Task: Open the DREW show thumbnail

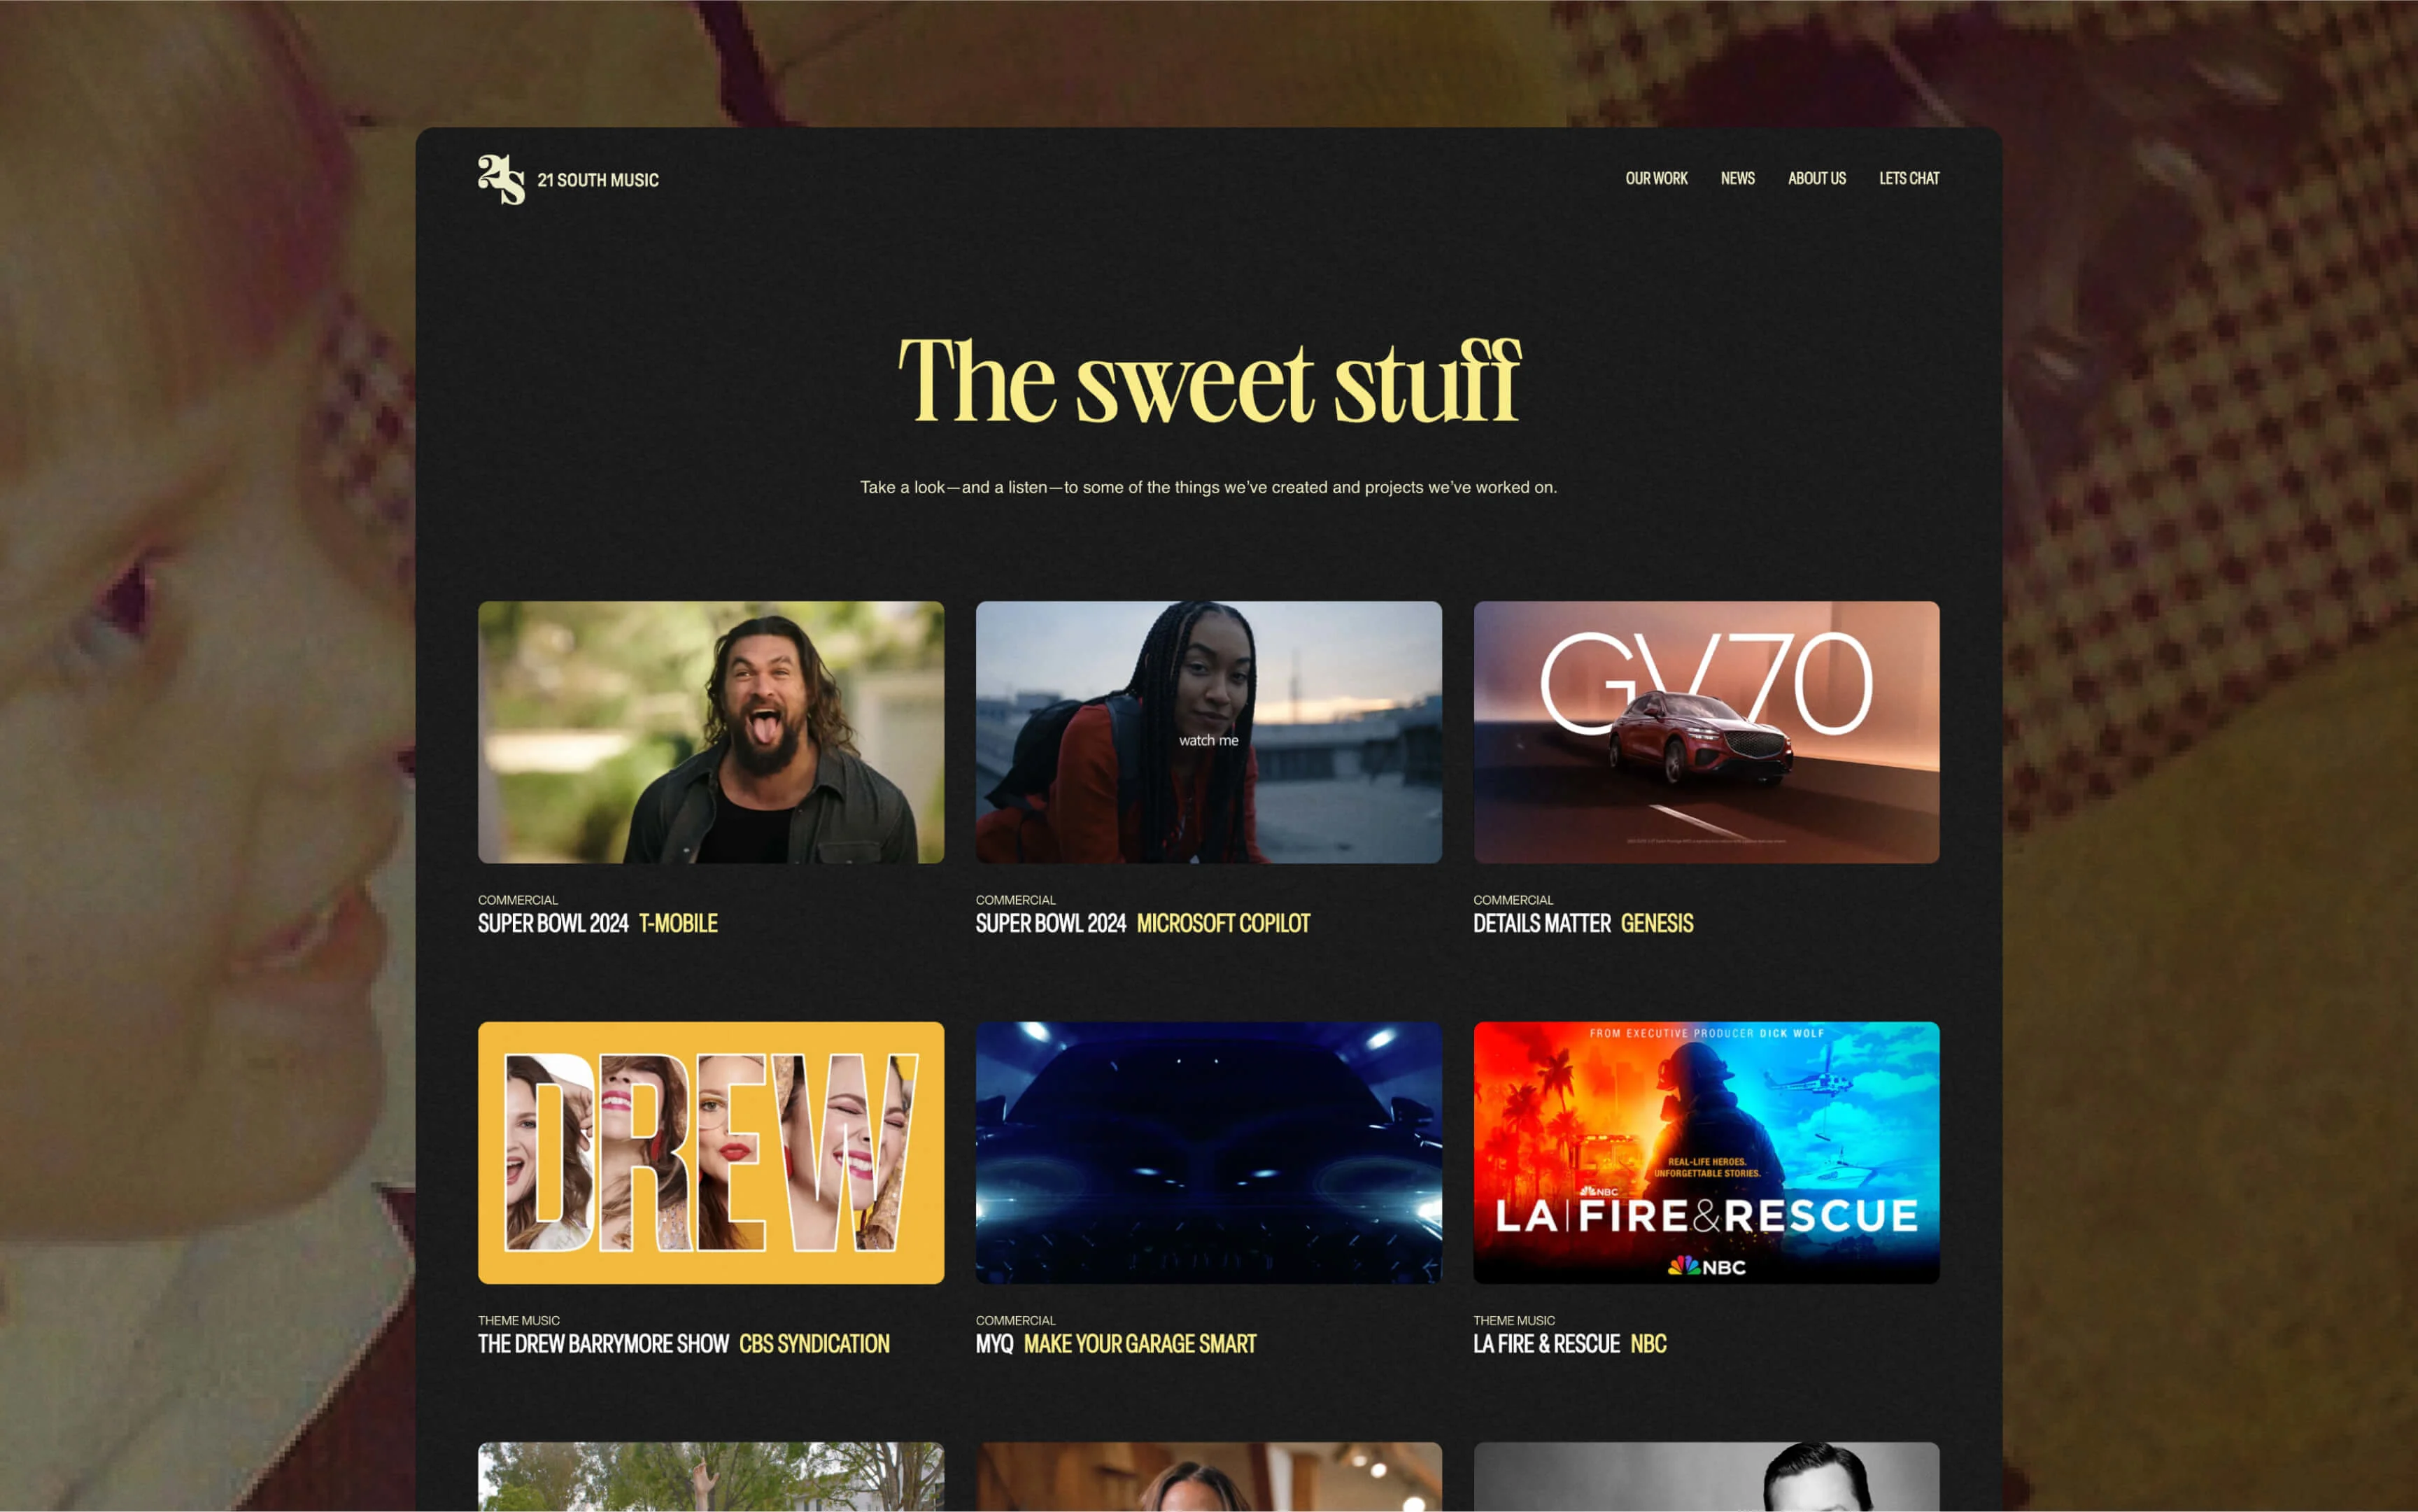Action: pos(711,1152)
